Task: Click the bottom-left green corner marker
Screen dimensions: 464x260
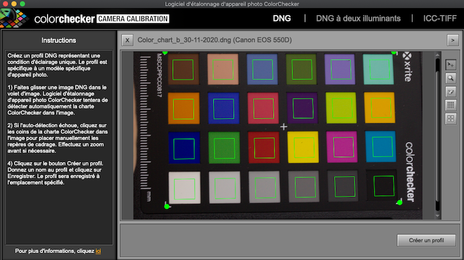Action: tap(166, 206)
